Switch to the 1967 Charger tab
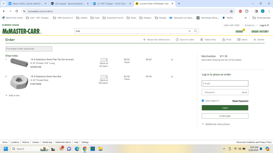Viewport: 273px width, 153px height. [112, 3]
